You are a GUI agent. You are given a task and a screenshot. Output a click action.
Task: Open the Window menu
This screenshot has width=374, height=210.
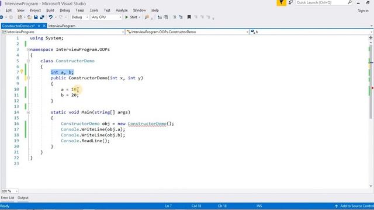coord(139,10)
